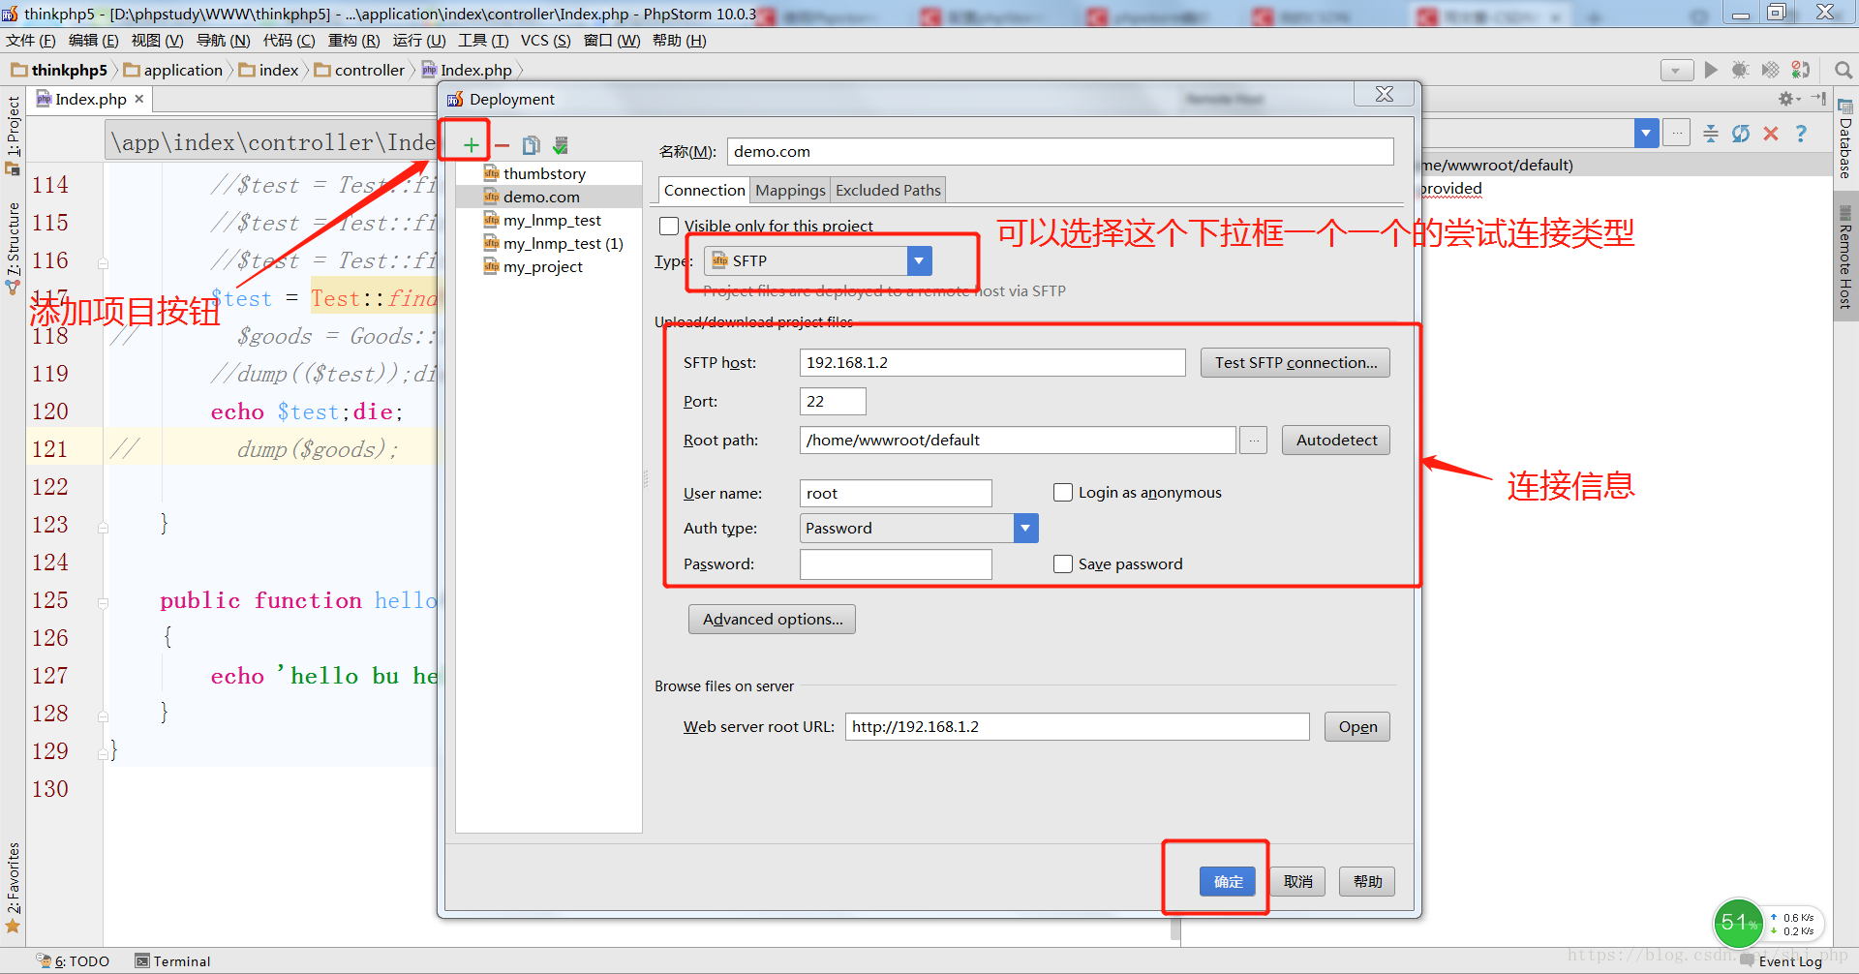Click Test SFTP connection button

click(x=1295, y=362)
